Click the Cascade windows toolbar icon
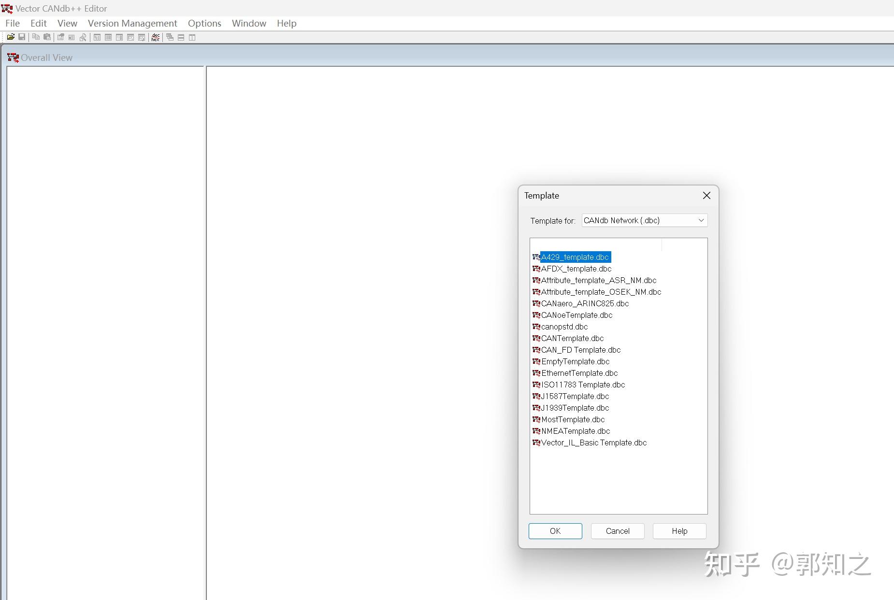This screenshot has width=894, height=600. [170, 37]
